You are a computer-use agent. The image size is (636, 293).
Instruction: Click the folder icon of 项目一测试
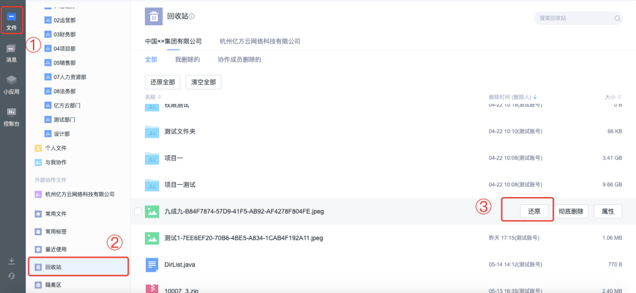[x=152, y=185]
